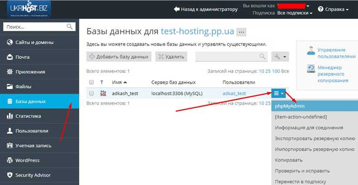Click the adkash_test database name cell
358x185 pixels.
click(x=125, y=93)
